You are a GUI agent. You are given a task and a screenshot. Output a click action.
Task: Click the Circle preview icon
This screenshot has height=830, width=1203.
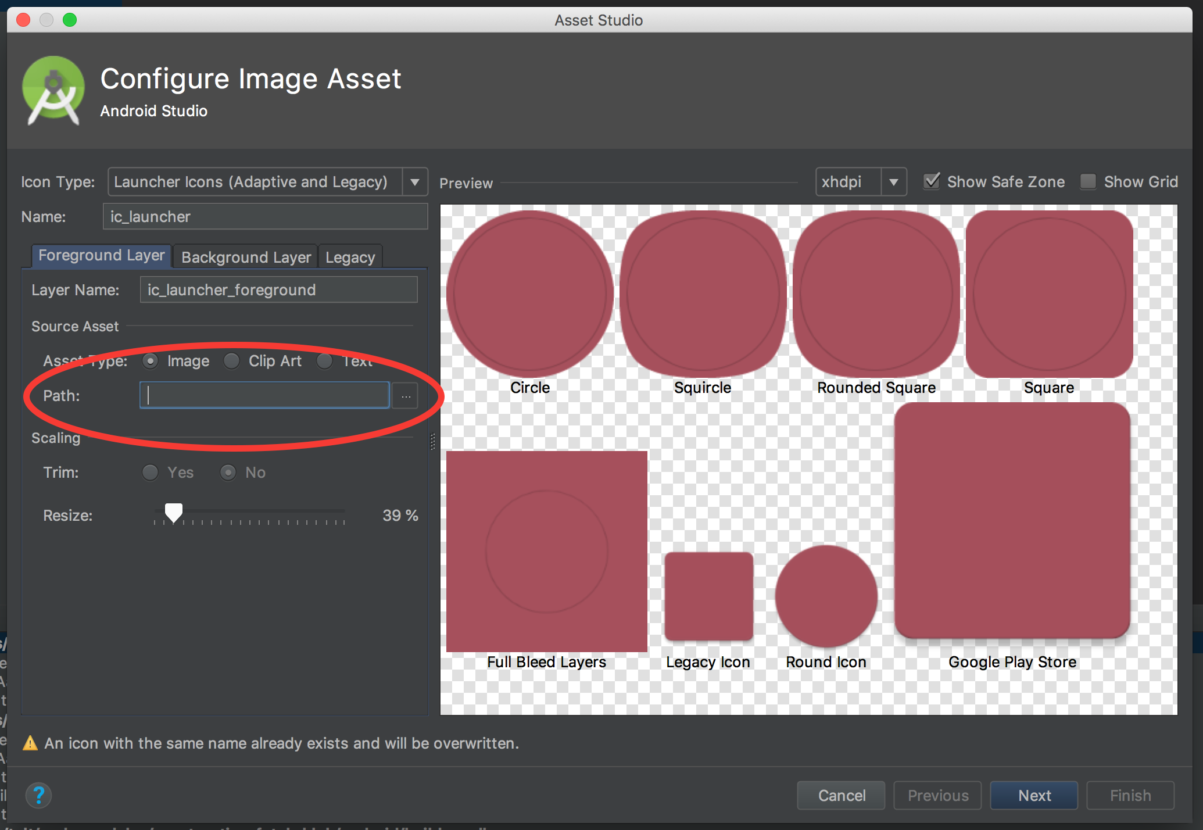(529, 294)
